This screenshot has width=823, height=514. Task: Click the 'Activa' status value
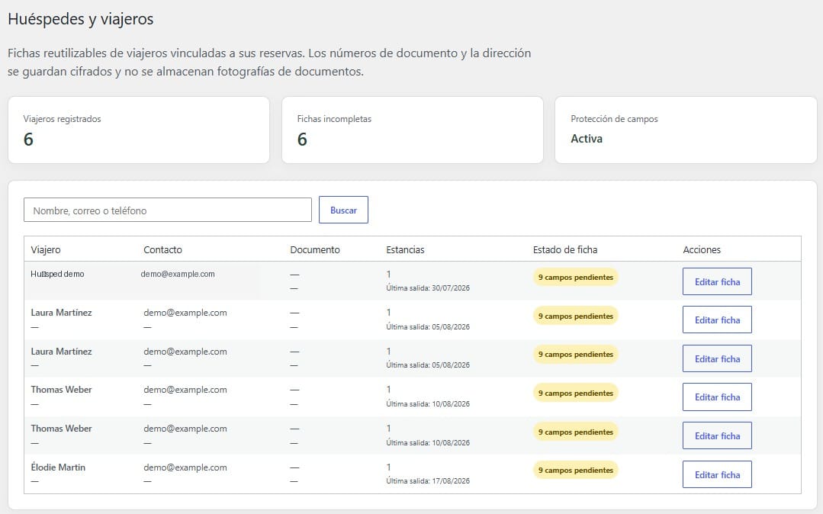pyautogui.click(x=587, y=139)
